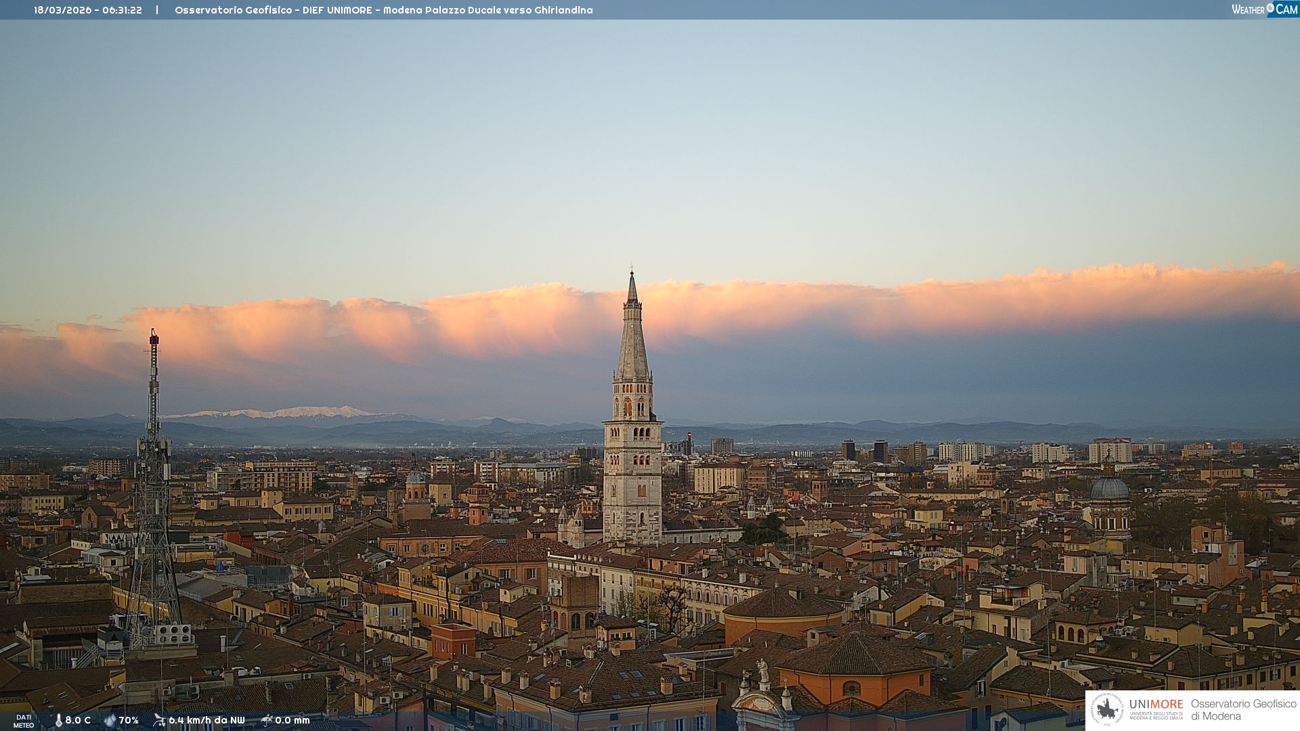Click the UNIMORE circular seal emblem
Viewport: 1300px width, 731px height.
pos(1107,710)
